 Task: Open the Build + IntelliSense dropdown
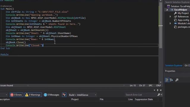click(x=83, y=95)
